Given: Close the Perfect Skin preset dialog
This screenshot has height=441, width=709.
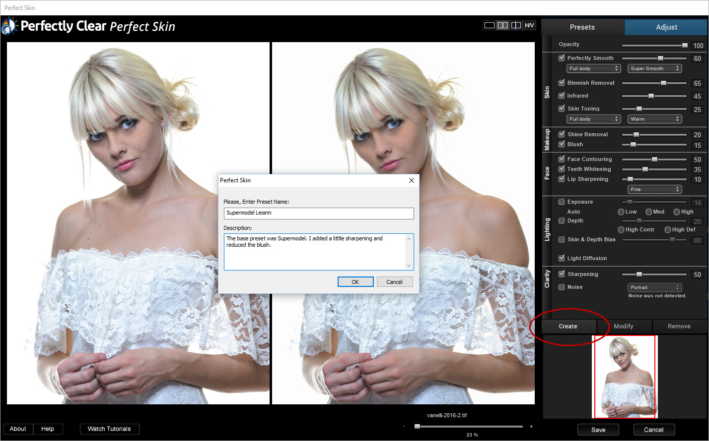Looking at the screenshot, I should (411, 180).
